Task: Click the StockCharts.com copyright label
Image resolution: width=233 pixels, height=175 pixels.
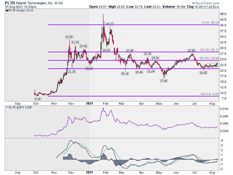Action: tap(206, 3)
